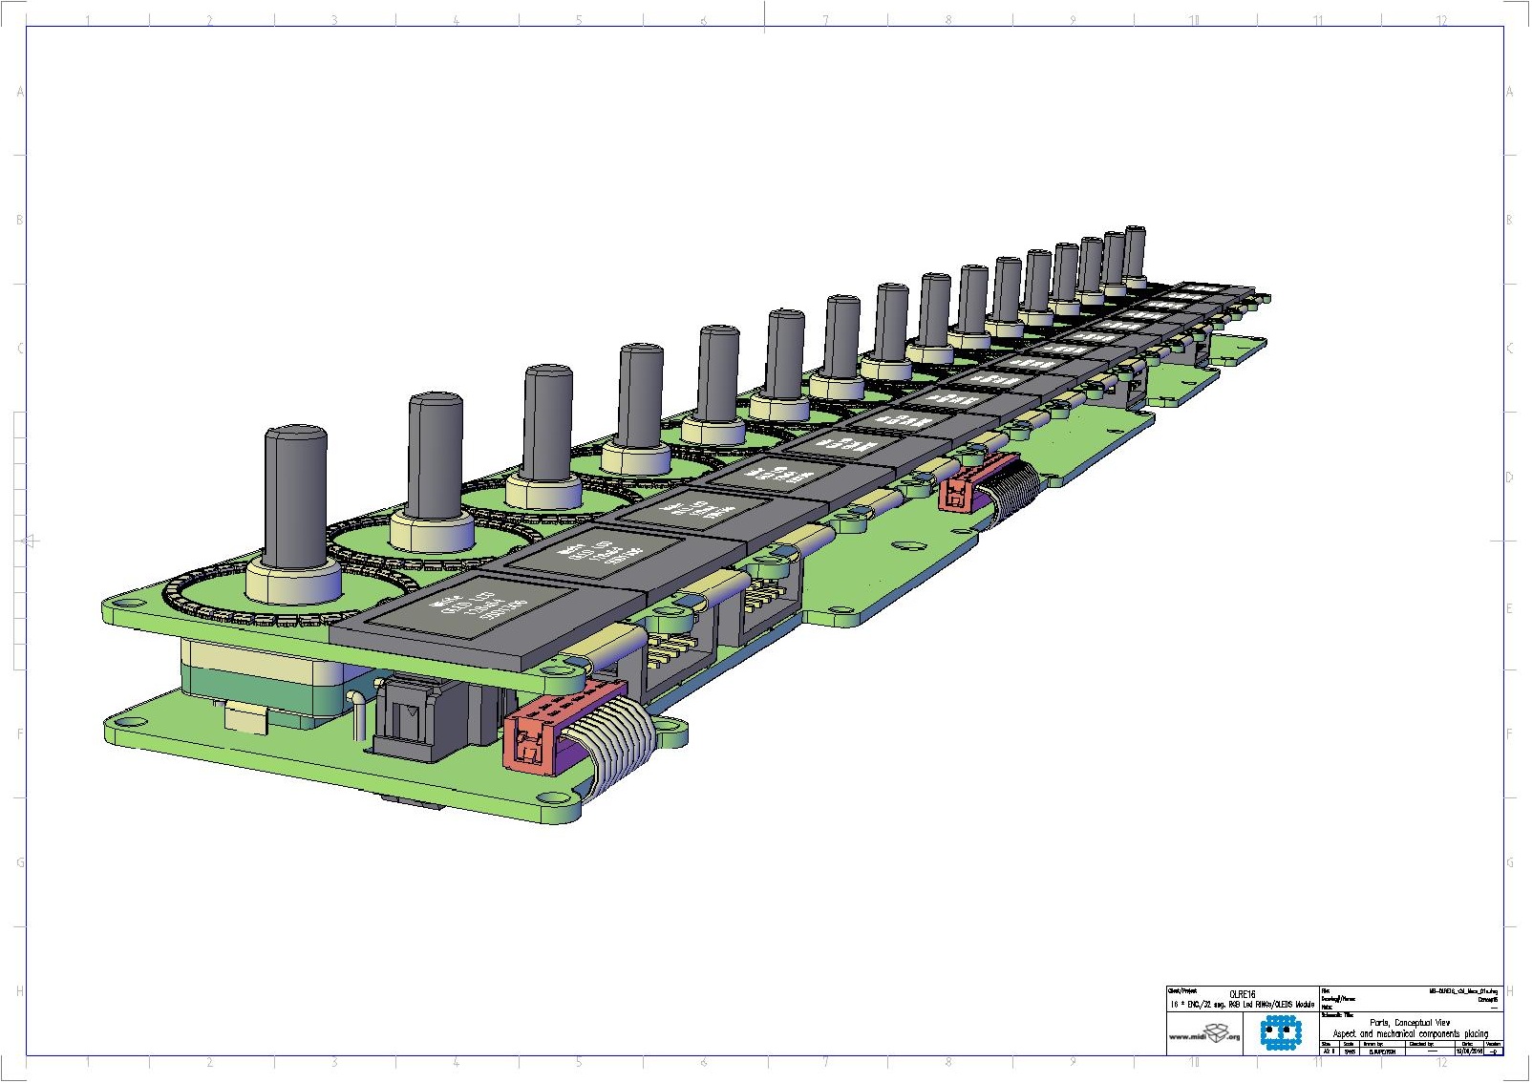1532x1083 pixels.
Task: Click the Version field in title block
Action: [x=1494, y=1051]
